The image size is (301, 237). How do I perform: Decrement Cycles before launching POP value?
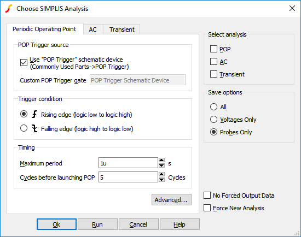tap(161, 179)
